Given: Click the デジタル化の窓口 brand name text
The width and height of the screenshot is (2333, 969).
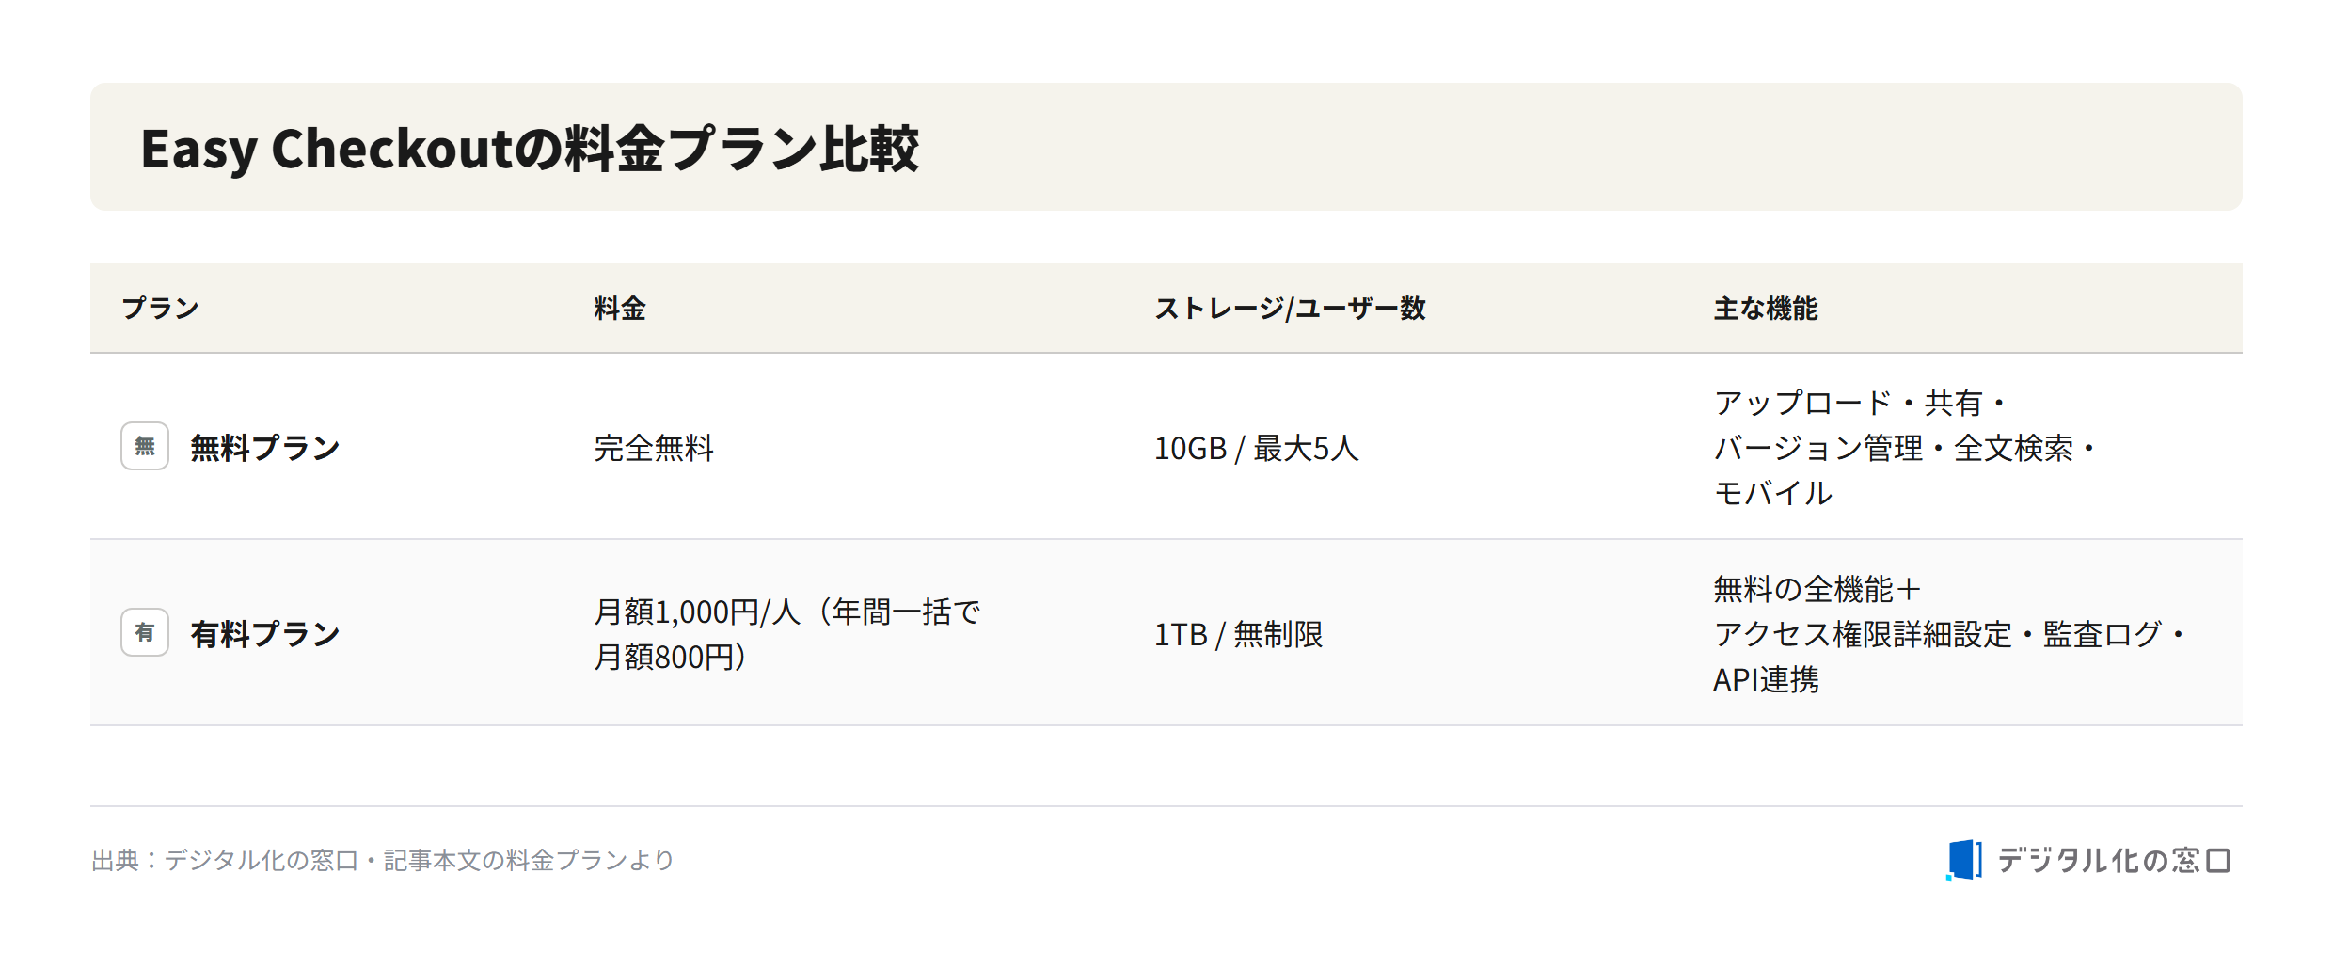Looking at the screenshot, I should coord(2115,860).
